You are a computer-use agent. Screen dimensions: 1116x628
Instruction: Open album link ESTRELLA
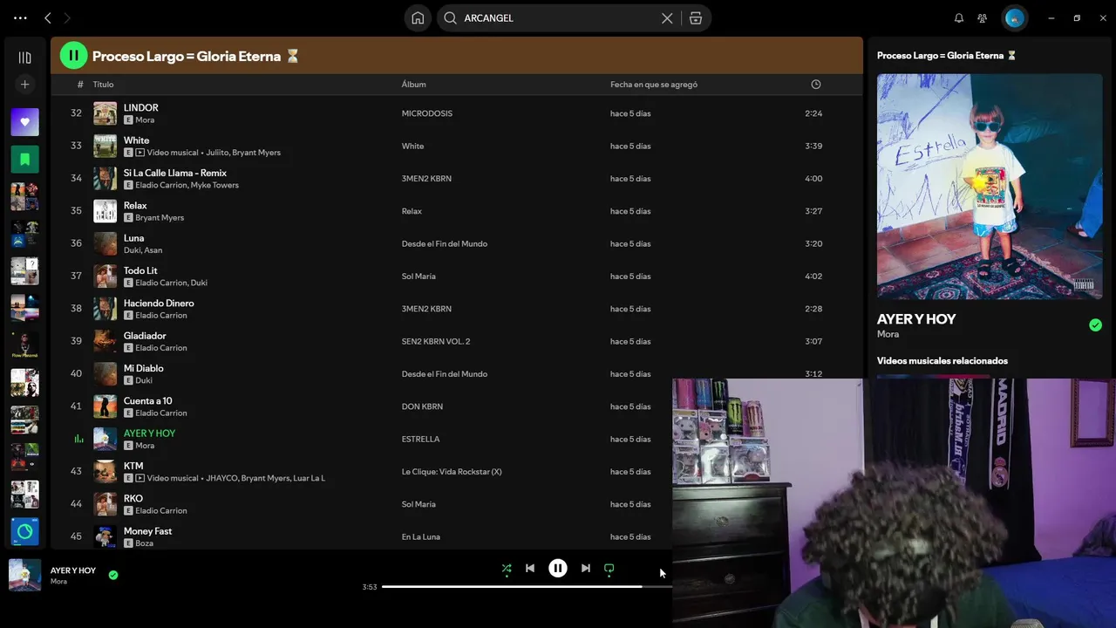click(420, 439)
